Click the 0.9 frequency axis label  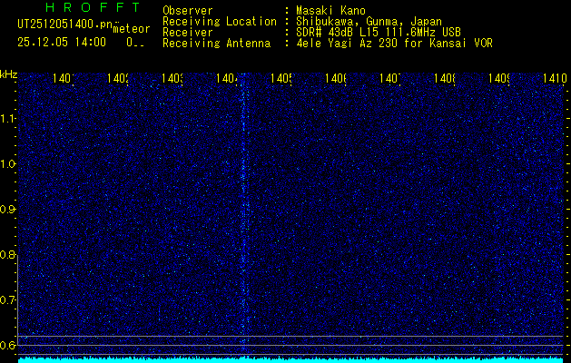8,210
